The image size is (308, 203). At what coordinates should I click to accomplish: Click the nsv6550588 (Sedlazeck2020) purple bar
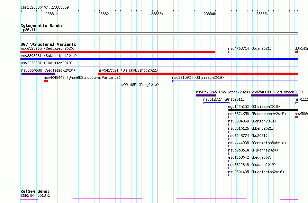click(38, 74)
